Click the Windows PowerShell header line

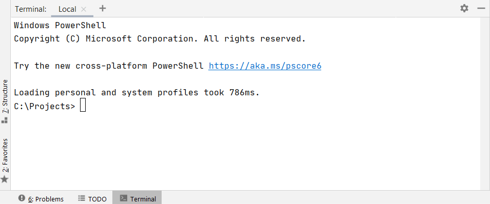tap(60, 25)
